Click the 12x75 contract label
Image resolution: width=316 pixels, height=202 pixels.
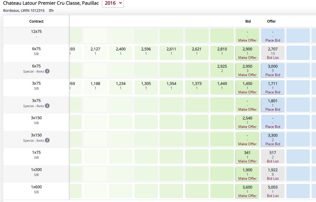pos(36,32)
